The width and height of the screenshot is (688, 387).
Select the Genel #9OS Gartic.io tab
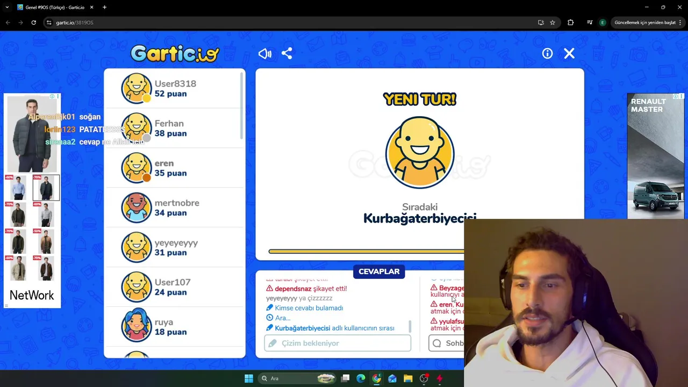click(x=55, y=7)
